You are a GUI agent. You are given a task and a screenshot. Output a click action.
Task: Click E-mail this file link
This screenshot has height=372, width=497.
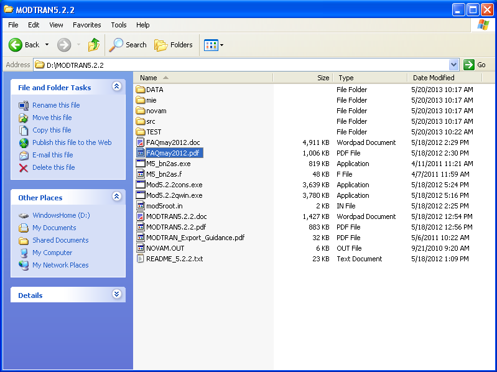(53, 155)
